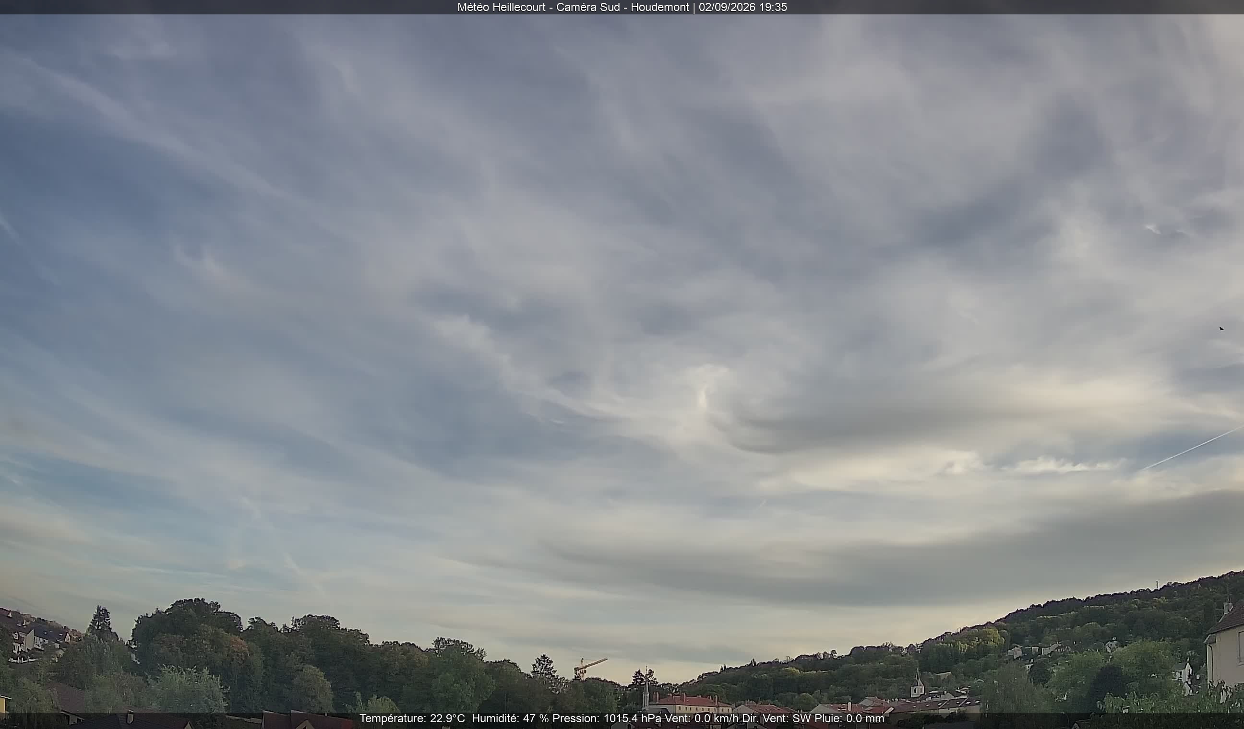Click the "Météo Heillecourt" header title
The image size is (1244, 729).
point(501,7)
